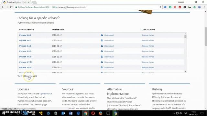Open the AdBlock ABP extension icon

180,7
